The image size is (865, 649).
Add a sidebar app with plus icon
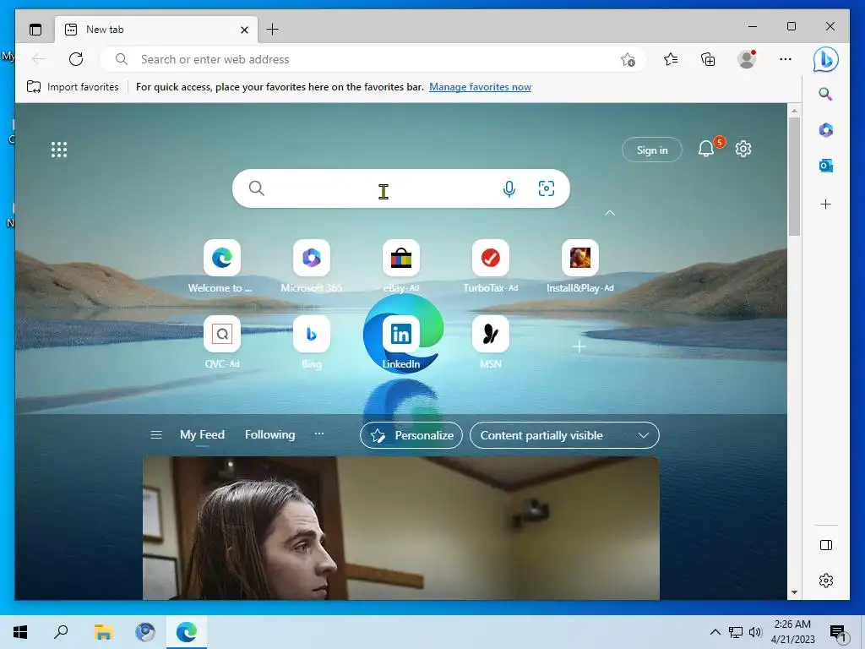point(826,205)
